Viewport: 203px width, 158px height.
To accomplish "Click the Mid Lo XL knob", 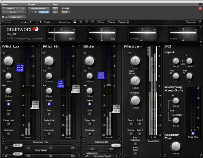I will pos(8,61).
